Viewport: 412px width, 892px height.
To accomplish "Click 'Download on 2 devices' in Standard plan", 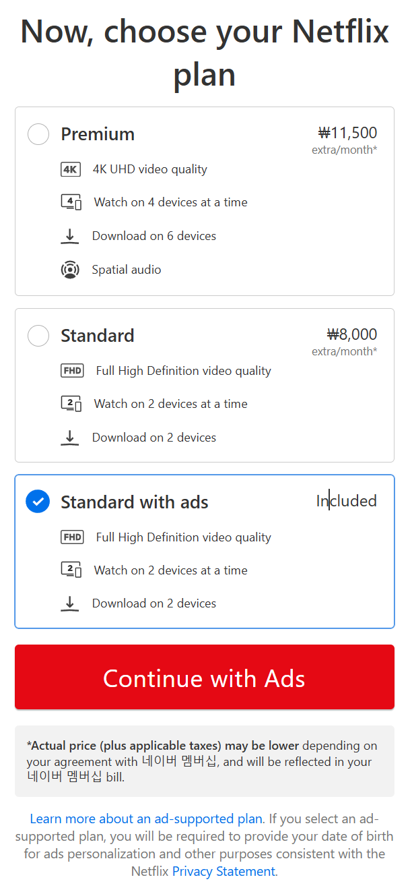I will point(154,438).
